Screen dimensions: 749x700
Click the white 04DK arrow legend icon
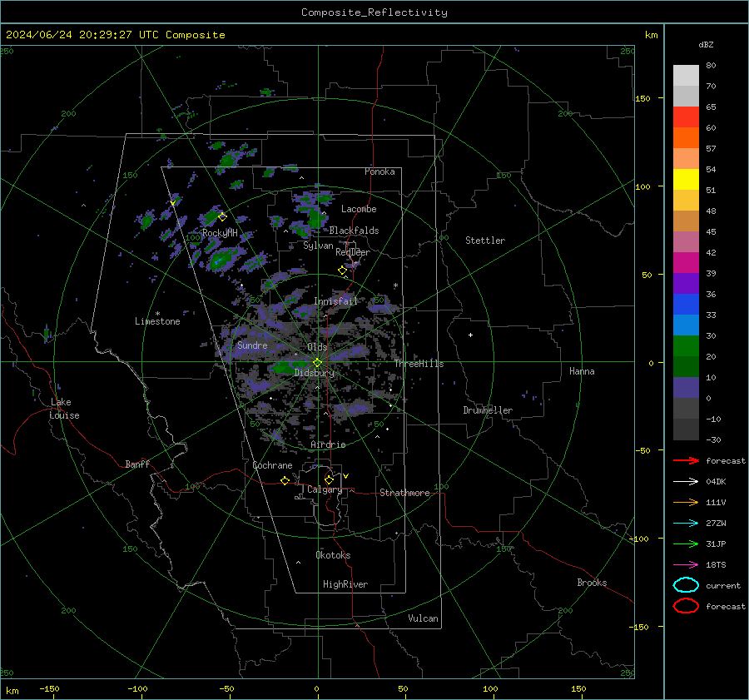(x=686, y=482)
